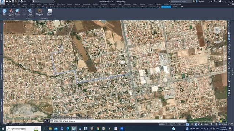Click the Open file icon in quick access toolbar
Screen dimensions: 234x131
[10, 1]
